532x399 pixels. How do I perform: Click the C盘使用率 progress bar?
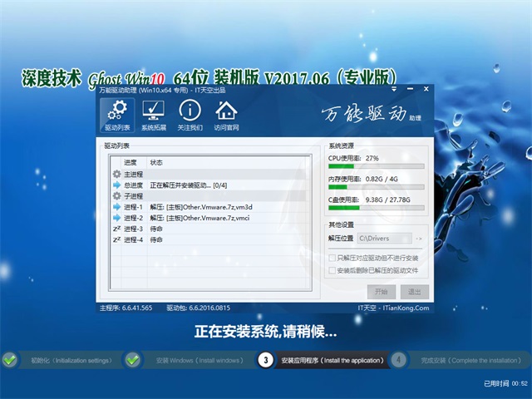pyautogui.click(x=377, y=208)
